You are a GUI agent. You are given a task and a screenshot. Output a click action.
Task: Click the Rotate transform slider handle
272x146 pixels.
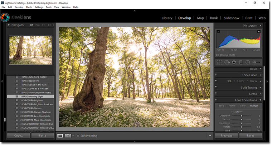click(242, 127)
